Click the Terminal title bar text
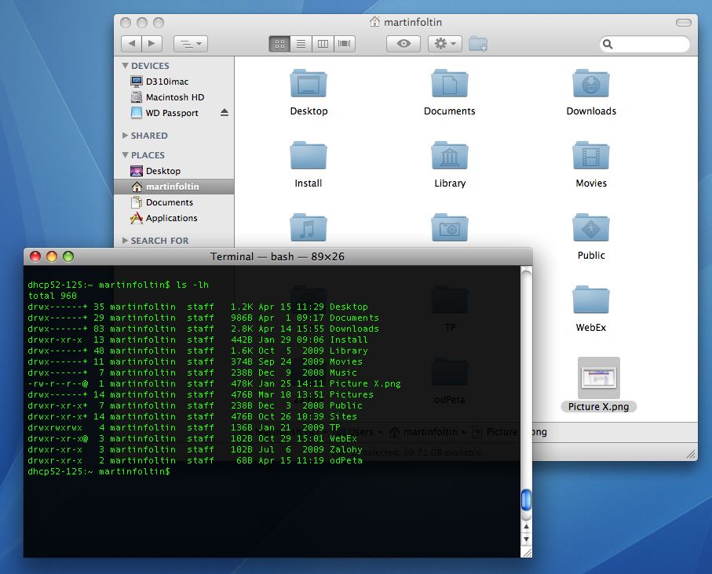 277,257
